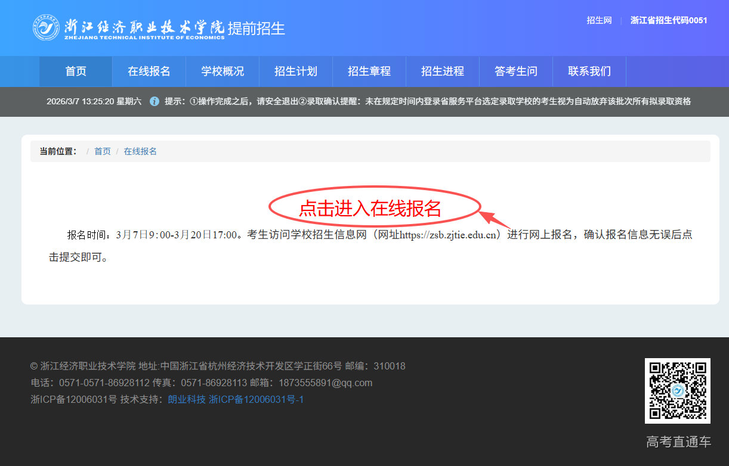
Task: Click 在线报名 in the breadcrumb trail
Action: coord(140,151)
